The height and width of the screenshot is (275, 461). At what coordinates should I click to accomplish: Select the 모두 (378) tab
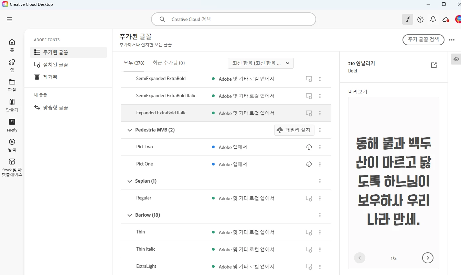coord(134,63)
